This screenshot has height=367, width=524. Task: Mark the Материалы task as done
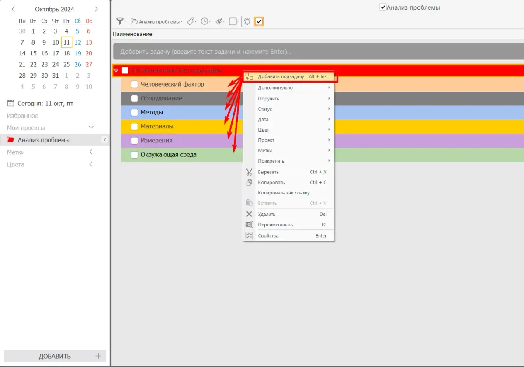pyautogui.click(x=135, y=127)
